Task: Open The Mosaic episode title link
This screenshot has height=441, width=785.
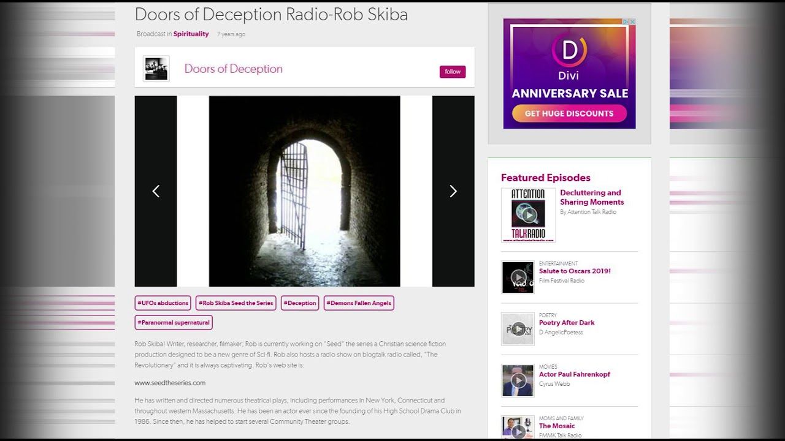Action: point(557,426)
